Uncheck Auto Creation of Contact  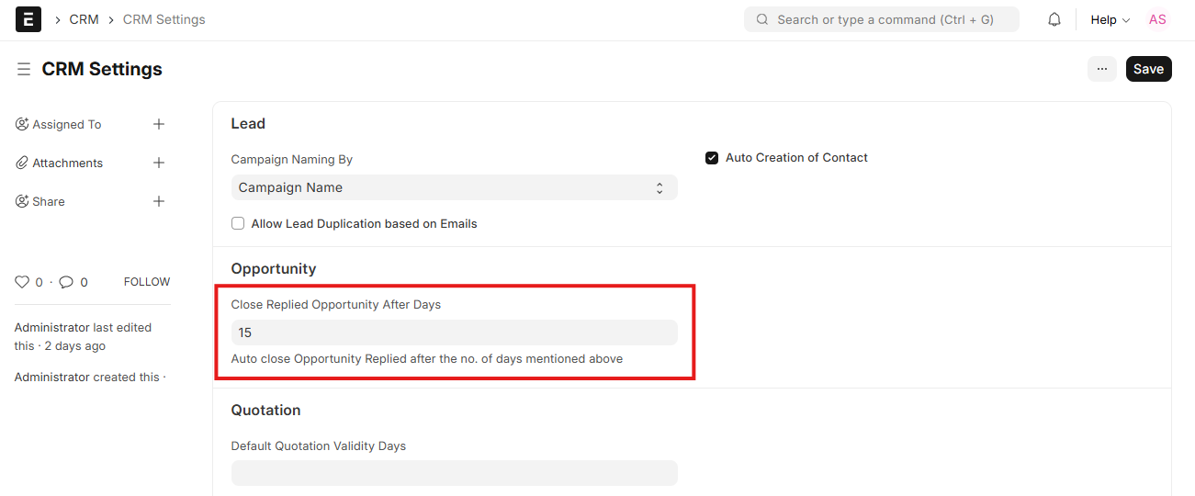pos(712,158)
